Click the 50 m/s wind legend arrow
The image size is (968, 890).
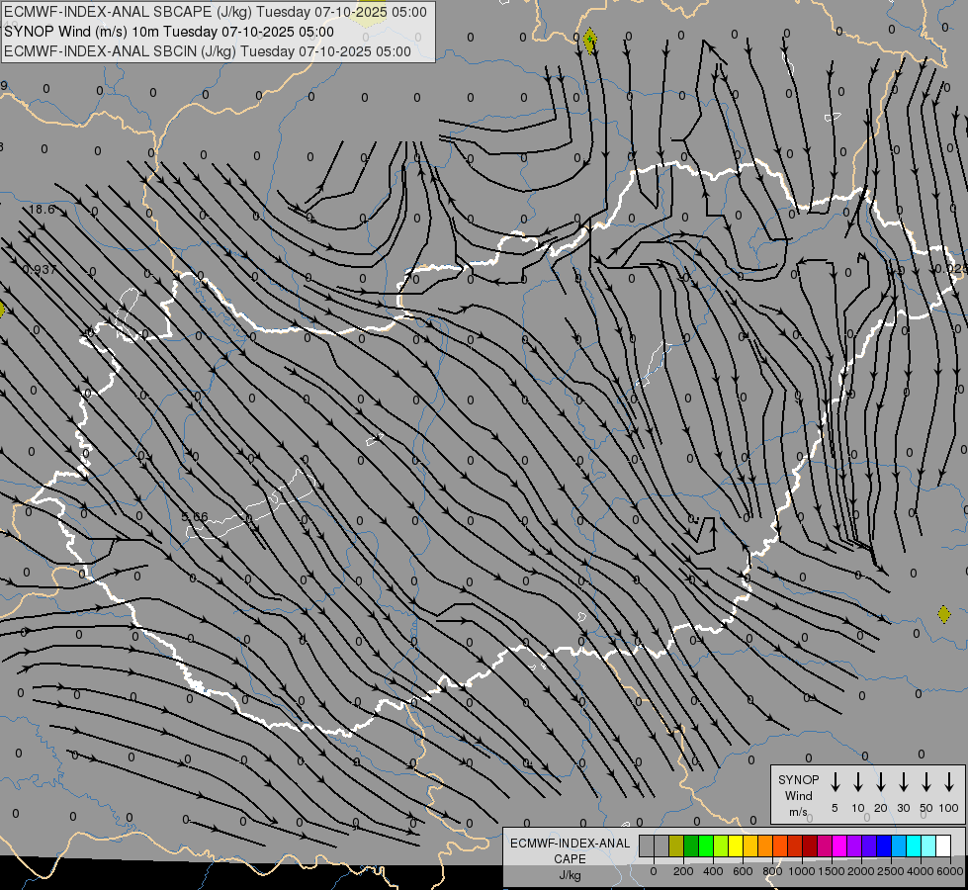(x=926, y=782)
